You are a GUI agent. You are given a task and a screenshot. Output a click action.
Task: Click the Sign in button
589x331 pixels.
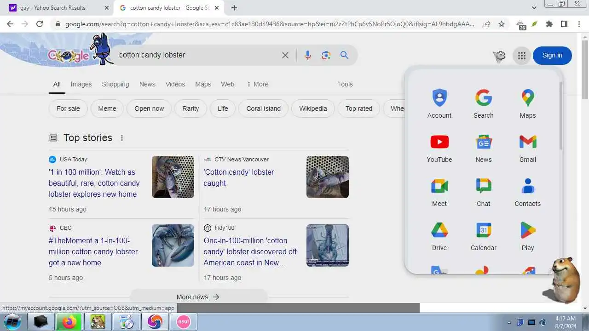[552, 56]
